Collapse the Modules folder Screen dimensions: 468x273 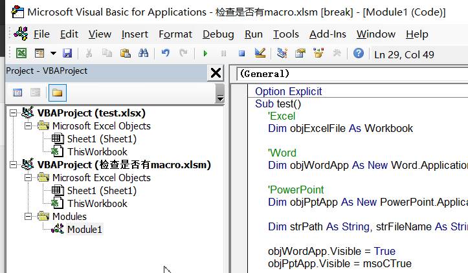click(28, 216)
